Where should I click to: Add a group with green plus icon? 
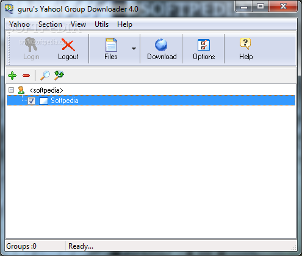click(x=12, y=76)
